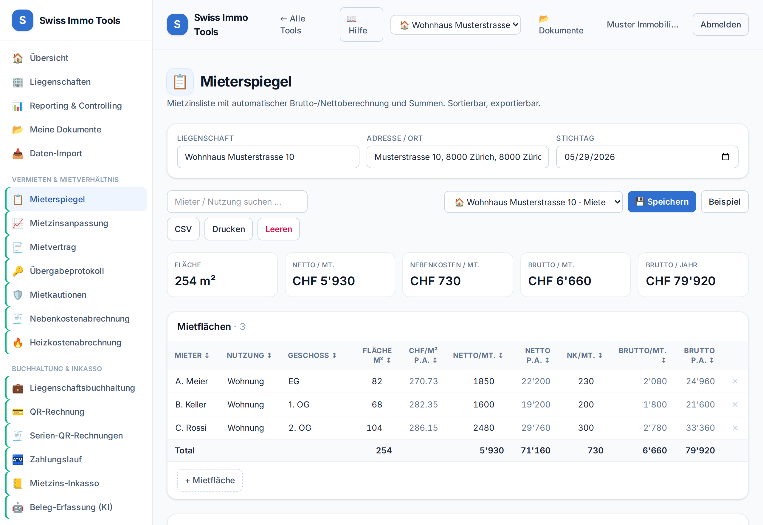Click the red Leeren button
Screen dimensions: 763x525
tap(278, 229)
